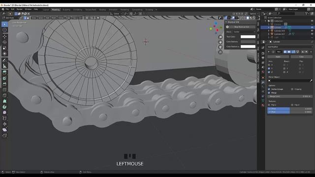Click the Mirror Object field
315x177 pixels.
tap(288, 81)
